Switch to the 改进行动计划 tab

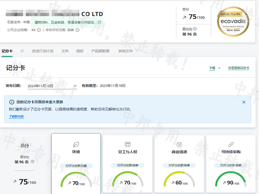42,51
